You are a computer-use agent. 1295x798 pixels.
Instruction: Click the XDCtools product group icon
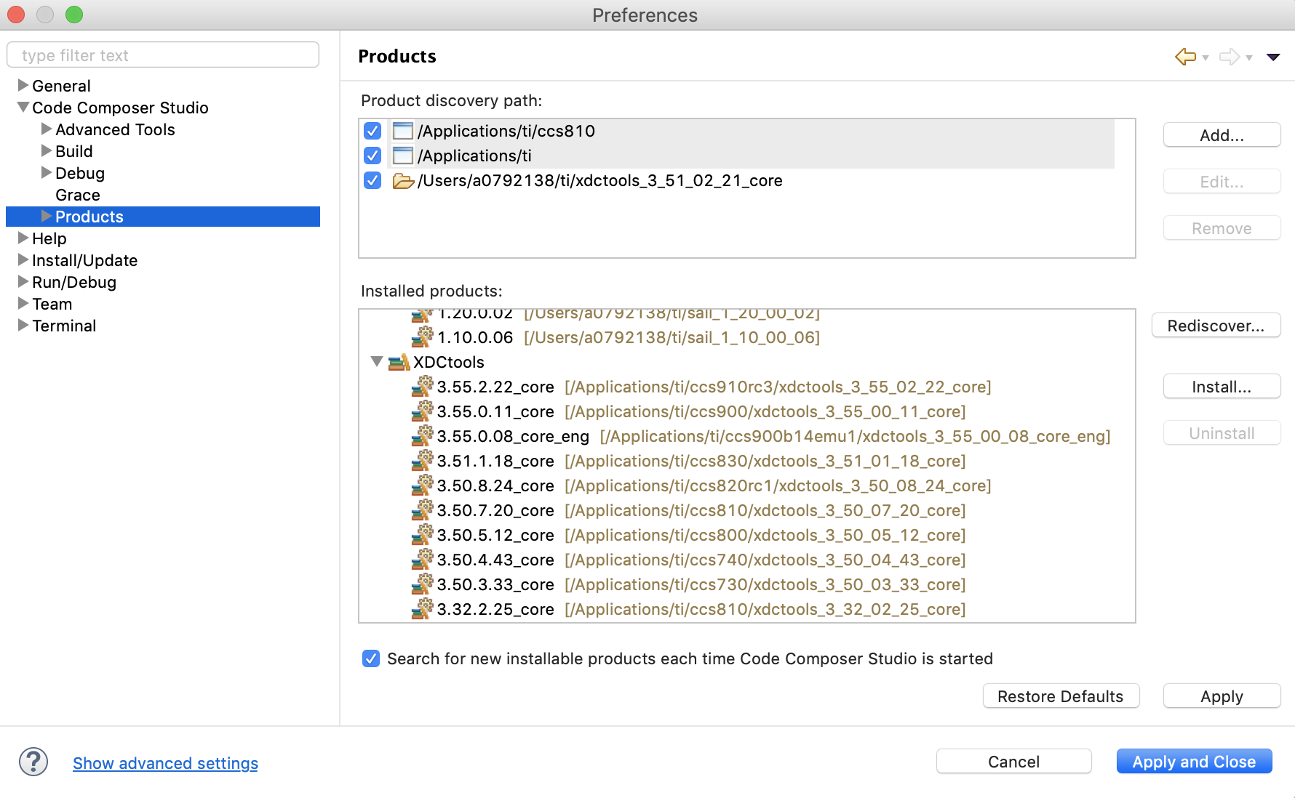[x=399, y=362]
